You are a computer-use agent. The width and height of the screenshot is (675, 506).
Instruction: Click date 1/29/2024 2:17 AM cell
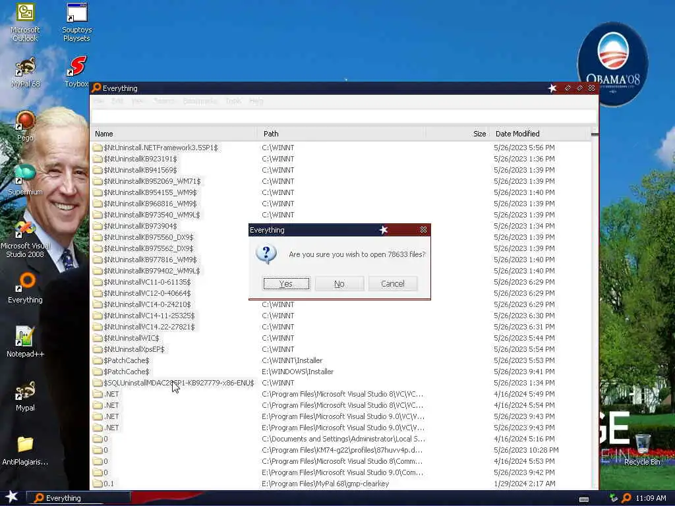click(x=524, y=484)
